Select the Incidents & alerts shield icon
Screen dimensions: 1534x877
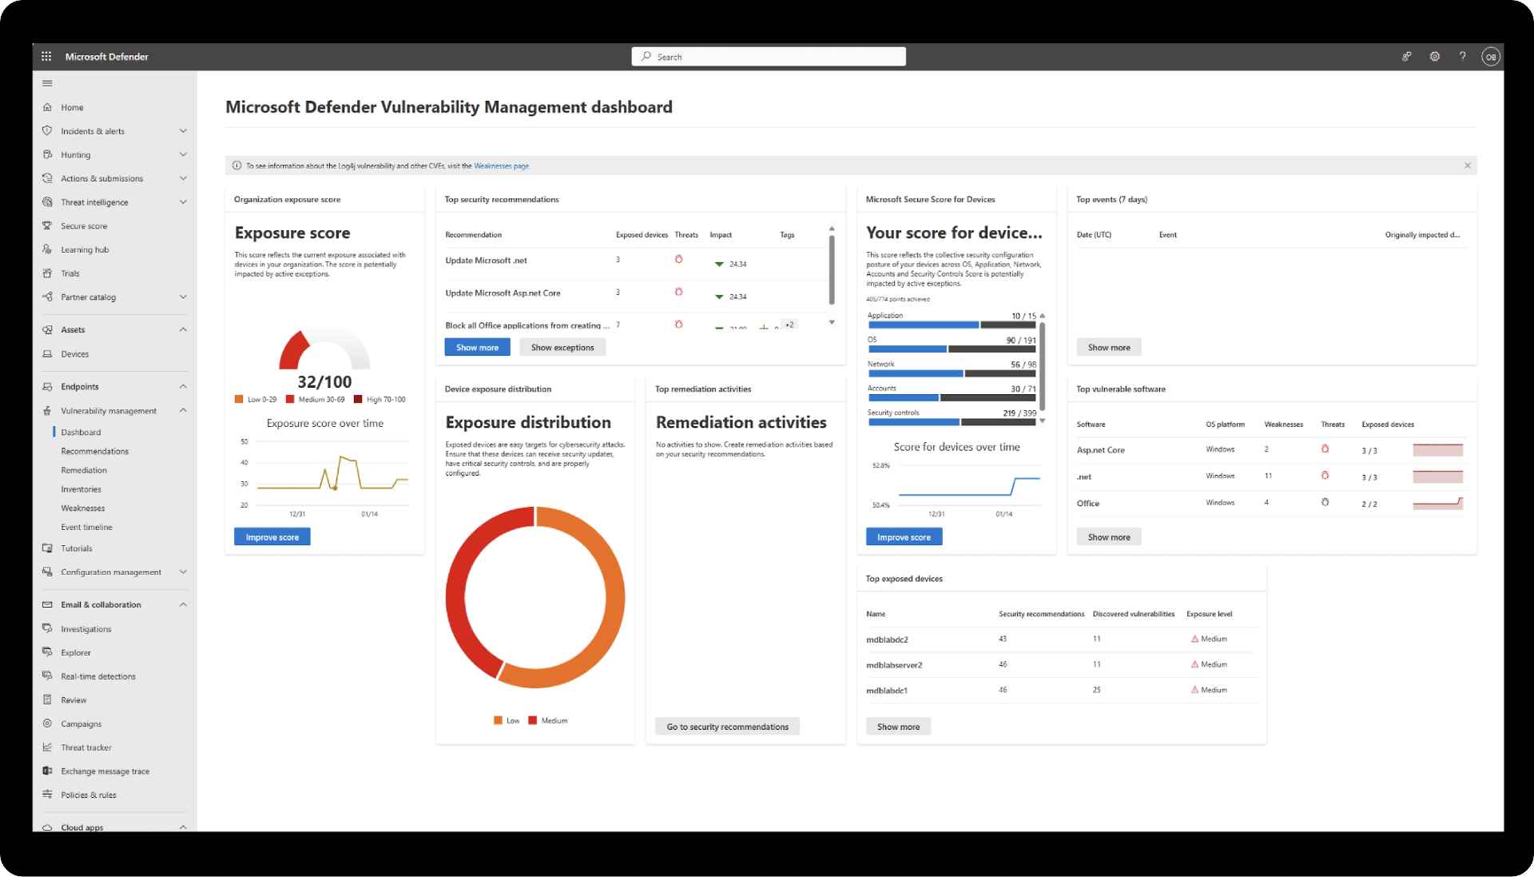[x=47, y=130]
